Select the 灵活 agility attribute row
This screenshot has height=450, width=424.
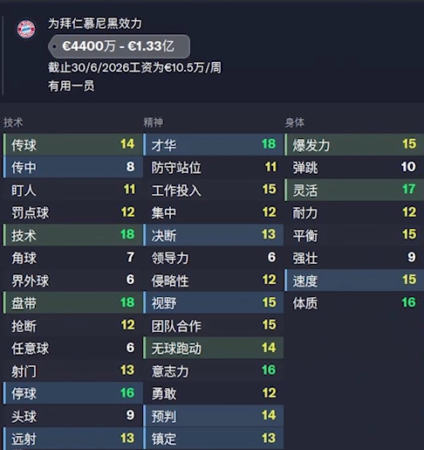(x=354, y=190)
